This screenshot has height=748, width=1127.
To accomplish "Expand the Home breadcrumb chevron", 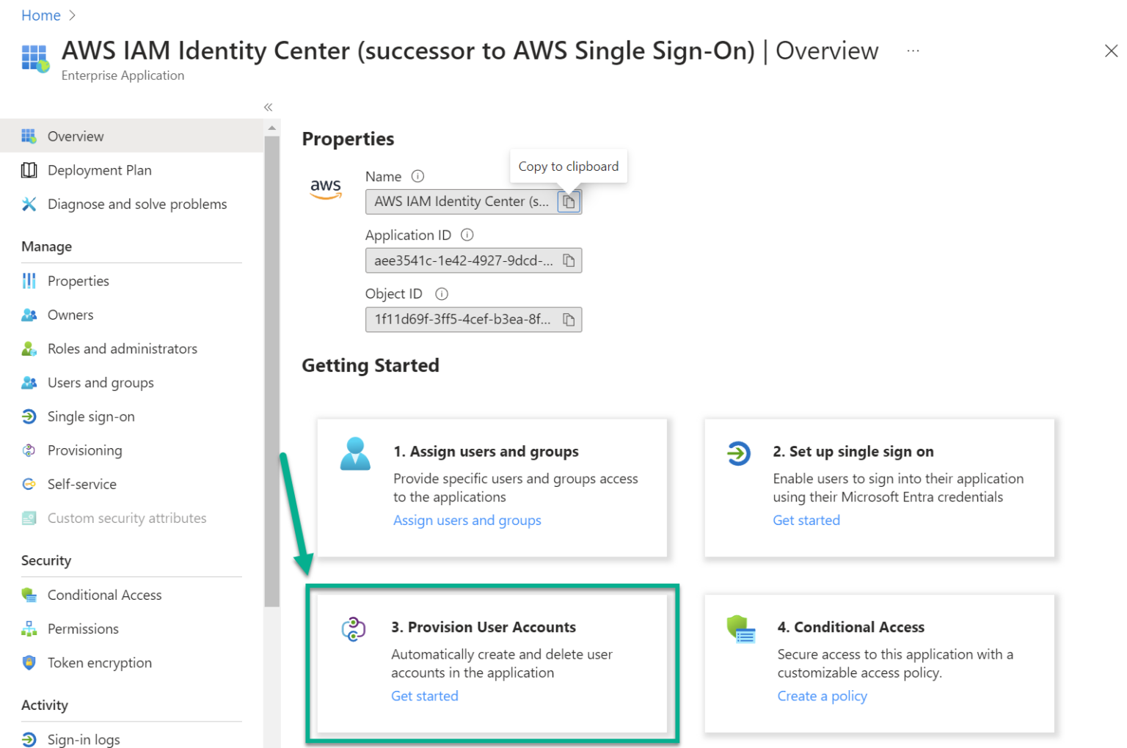I will (x=71, y=15).
